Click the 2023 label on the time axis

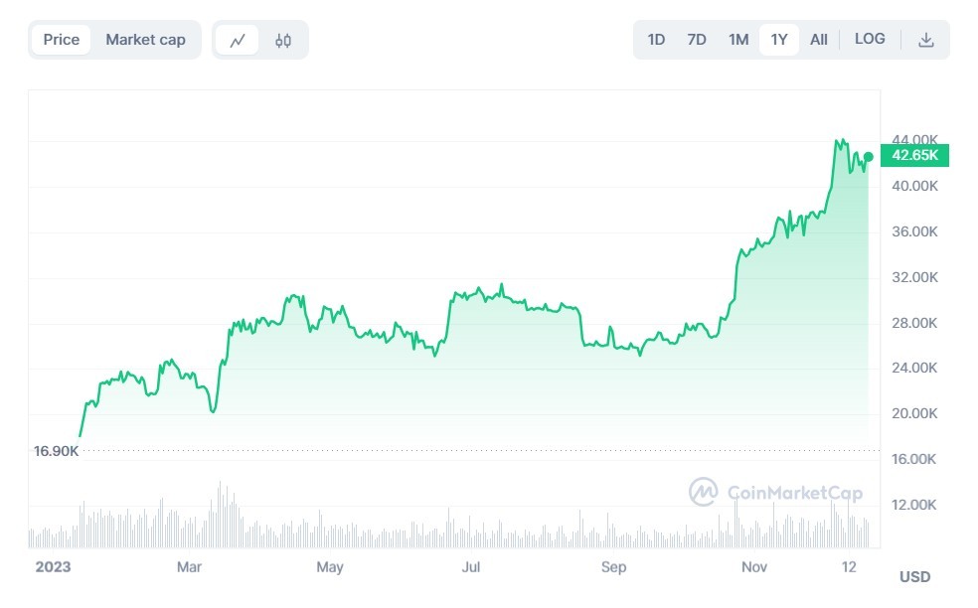point(53,567)
